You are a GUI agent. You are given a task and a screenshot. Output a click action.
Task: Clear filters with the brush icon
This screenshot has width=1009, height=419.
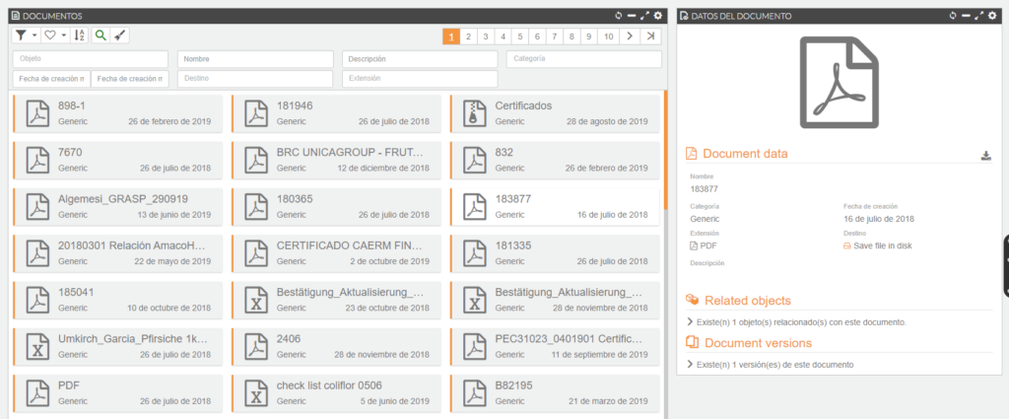tap(119, 35)
